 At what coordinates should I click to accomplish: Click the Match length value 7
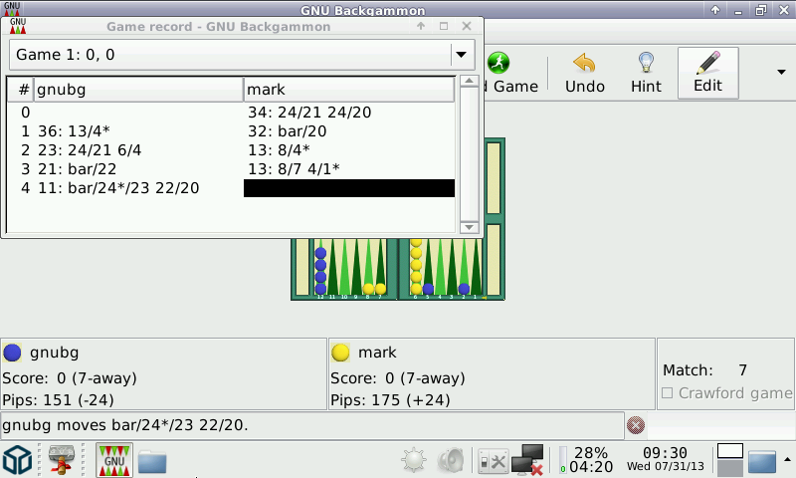(x=742, y=369)
